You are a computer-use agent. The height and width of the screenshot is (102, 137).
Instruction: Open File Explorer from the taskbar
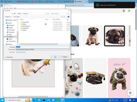pos(39,100)
